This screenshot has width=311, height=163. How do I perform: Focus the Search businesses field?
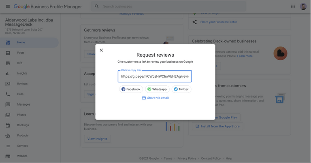click(168, 6)
